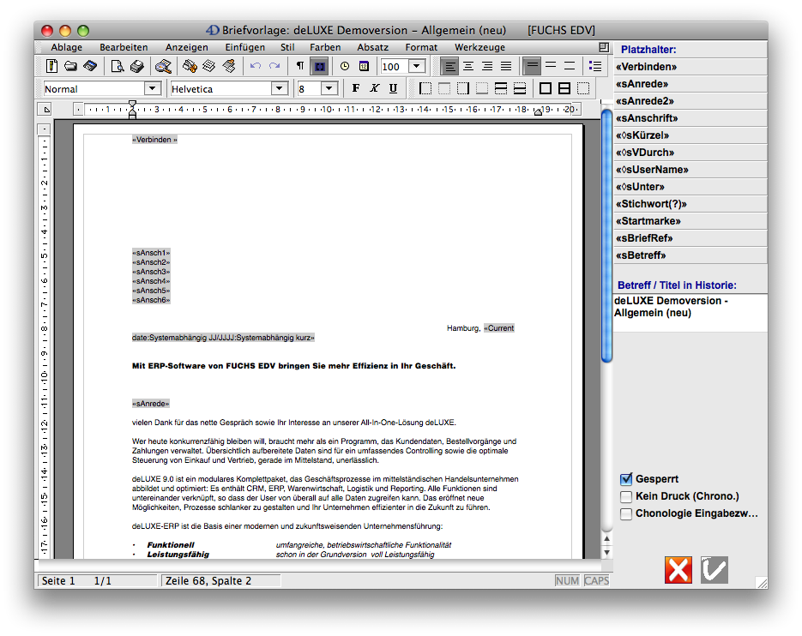Open the Werkzeuge menu
Screen dimensions: 802x636
click(x=479, y=47)
